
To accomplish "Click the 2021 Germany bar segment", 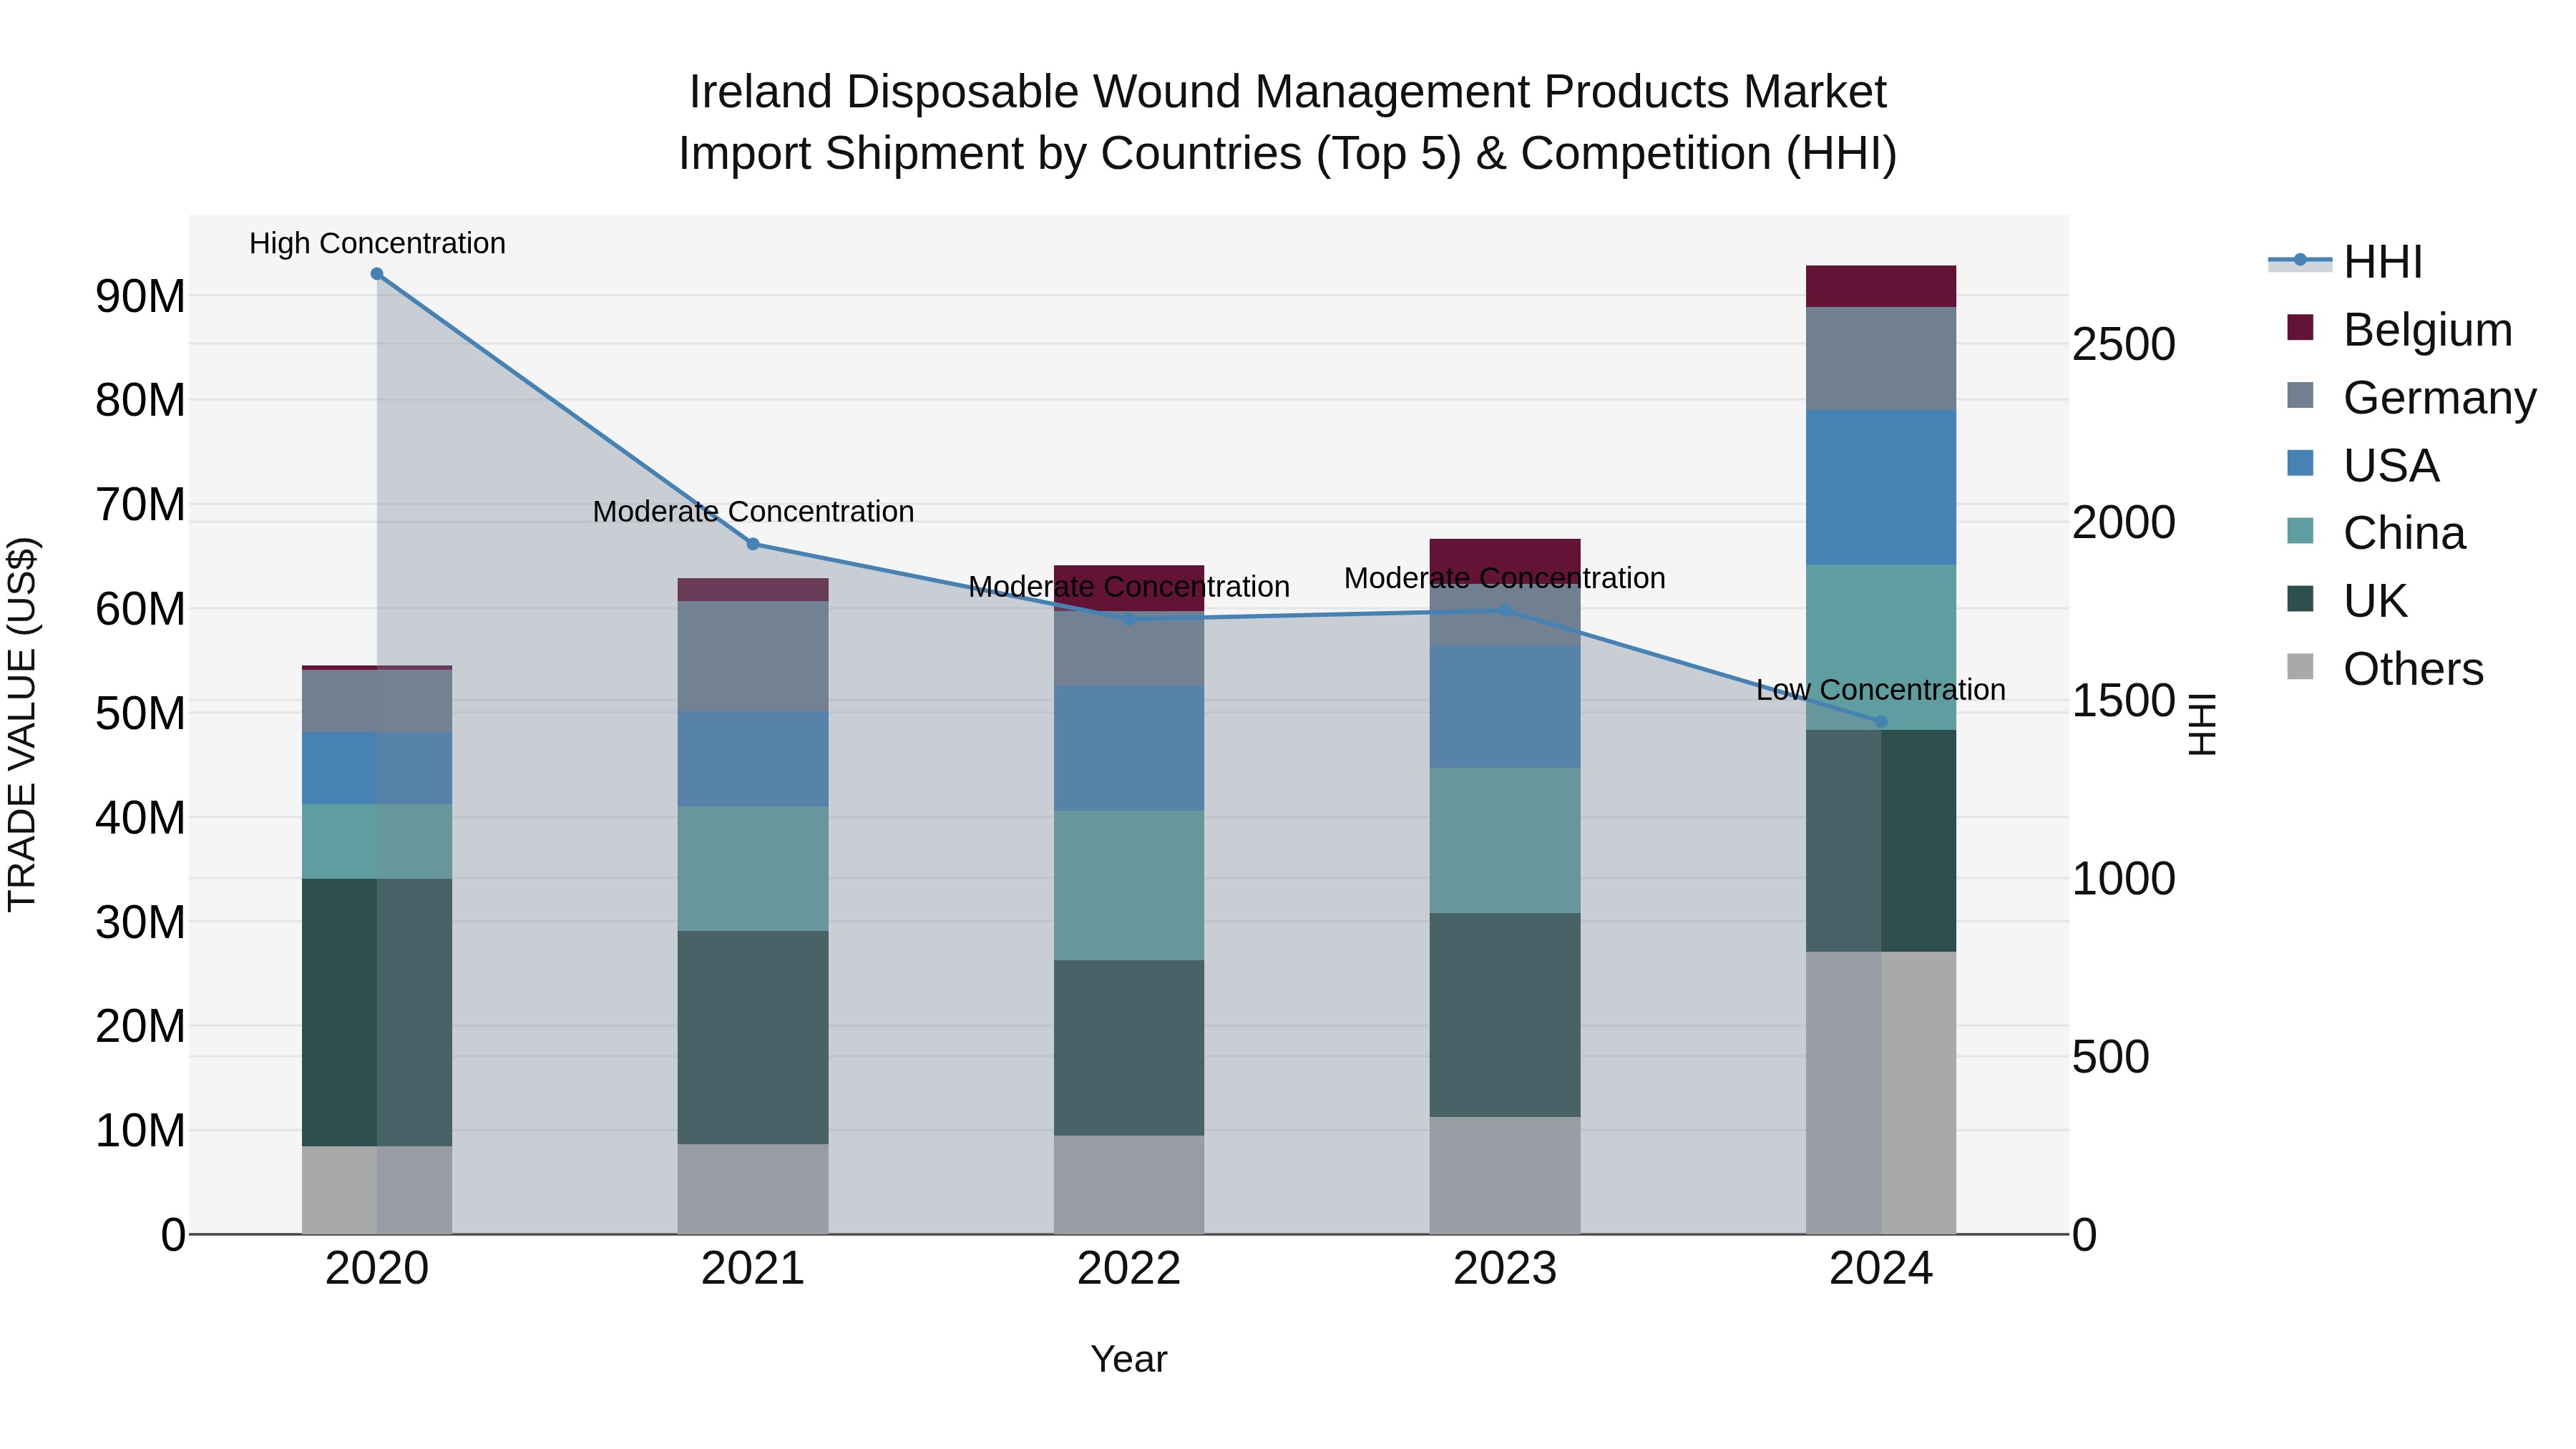I will tap(753, 656).
